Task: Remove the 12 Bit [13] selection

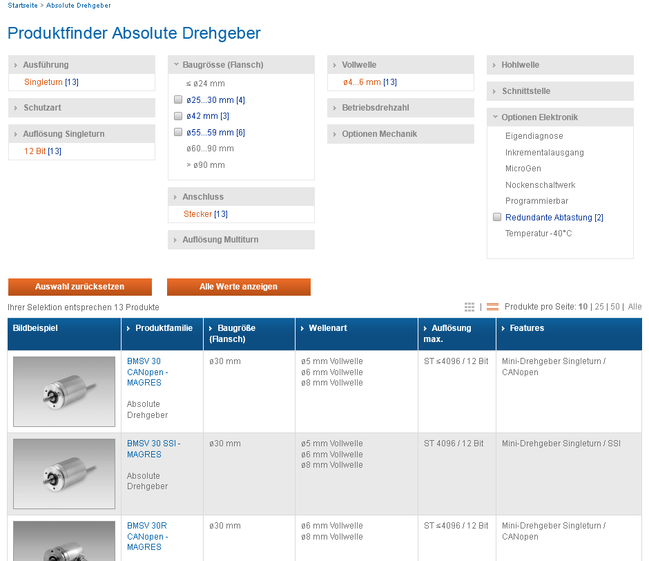Action: tap(43, 151)
